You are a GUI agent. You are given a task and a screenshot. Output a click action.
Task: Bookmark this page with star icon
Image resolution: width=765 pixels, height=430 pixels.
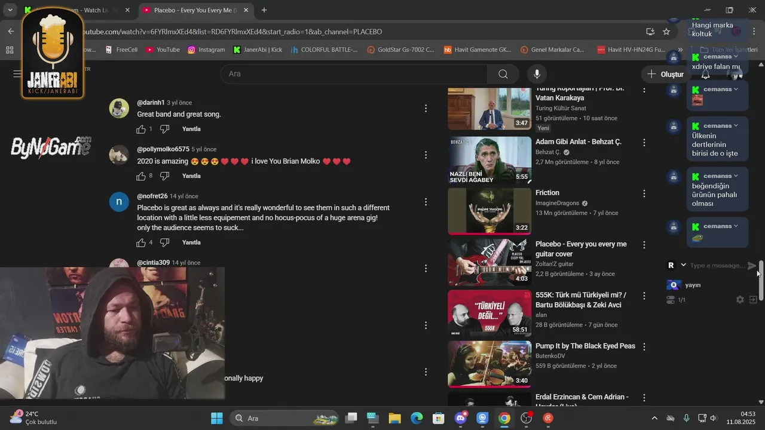pyautogui.click(x=666, y=32)
